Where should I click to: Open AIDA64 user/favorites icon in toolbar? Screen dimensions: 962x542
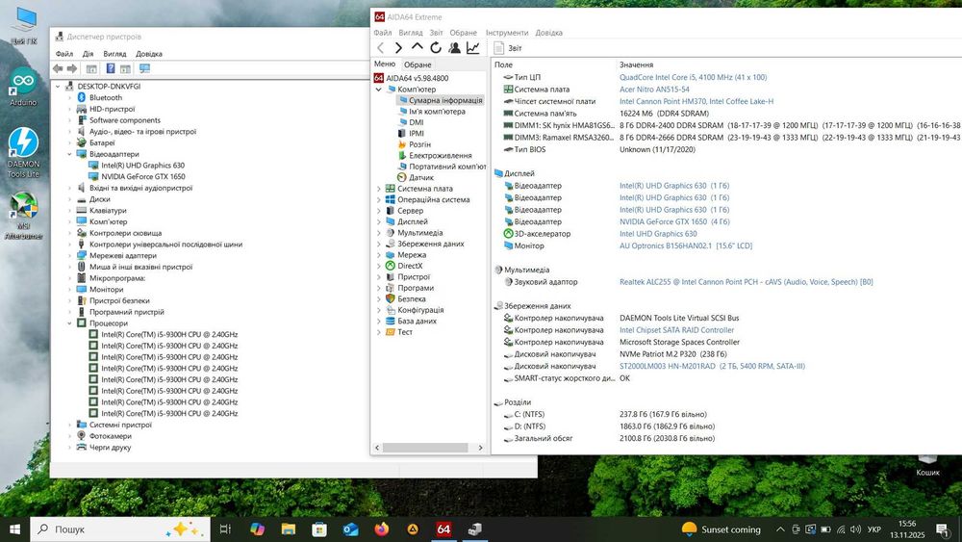pyautogui.click(x=454, y=48)
